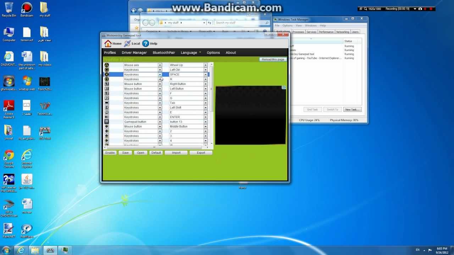Export the profile

[201, 153]
